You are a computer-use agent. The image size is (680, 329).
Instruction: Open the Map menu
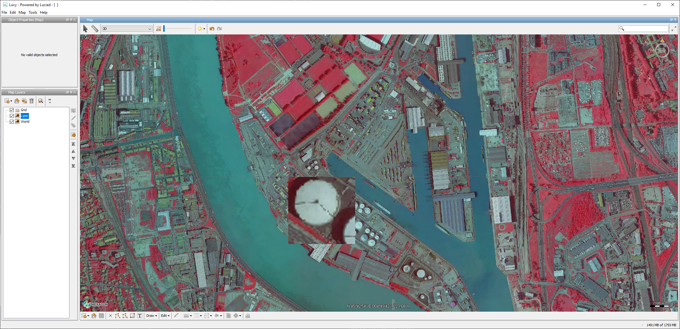pyautogui.click(x=22, y=12)
